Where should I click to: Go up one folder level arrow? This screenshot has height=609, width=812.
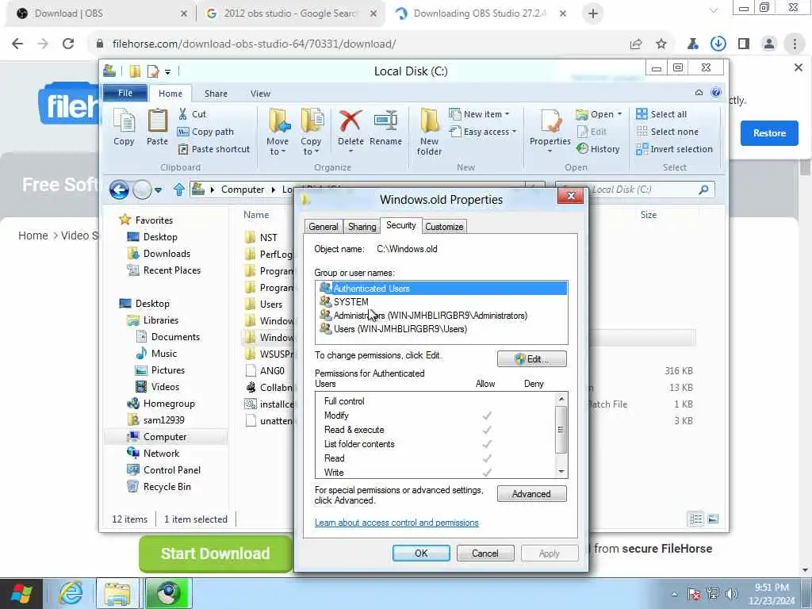point(178,190)
